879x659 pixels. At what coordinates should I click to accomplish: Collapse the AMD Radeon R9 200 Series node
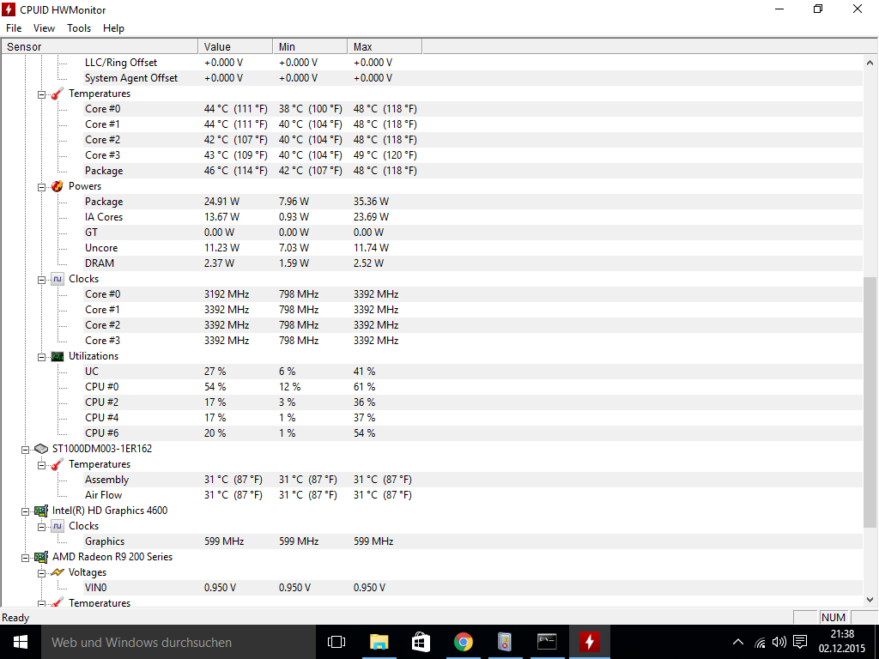(x=25, y=558)
